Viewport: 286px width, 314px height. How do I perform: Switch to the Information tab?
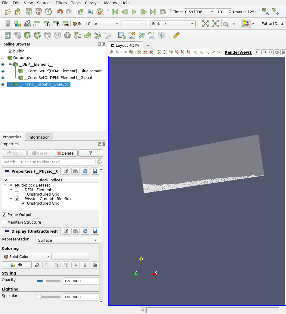click(39, 137)
